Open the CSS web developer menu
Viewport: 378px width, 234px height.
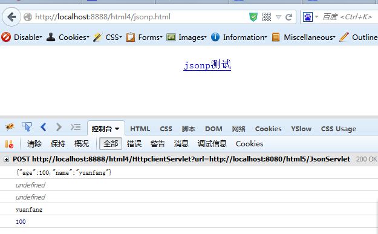108,37
